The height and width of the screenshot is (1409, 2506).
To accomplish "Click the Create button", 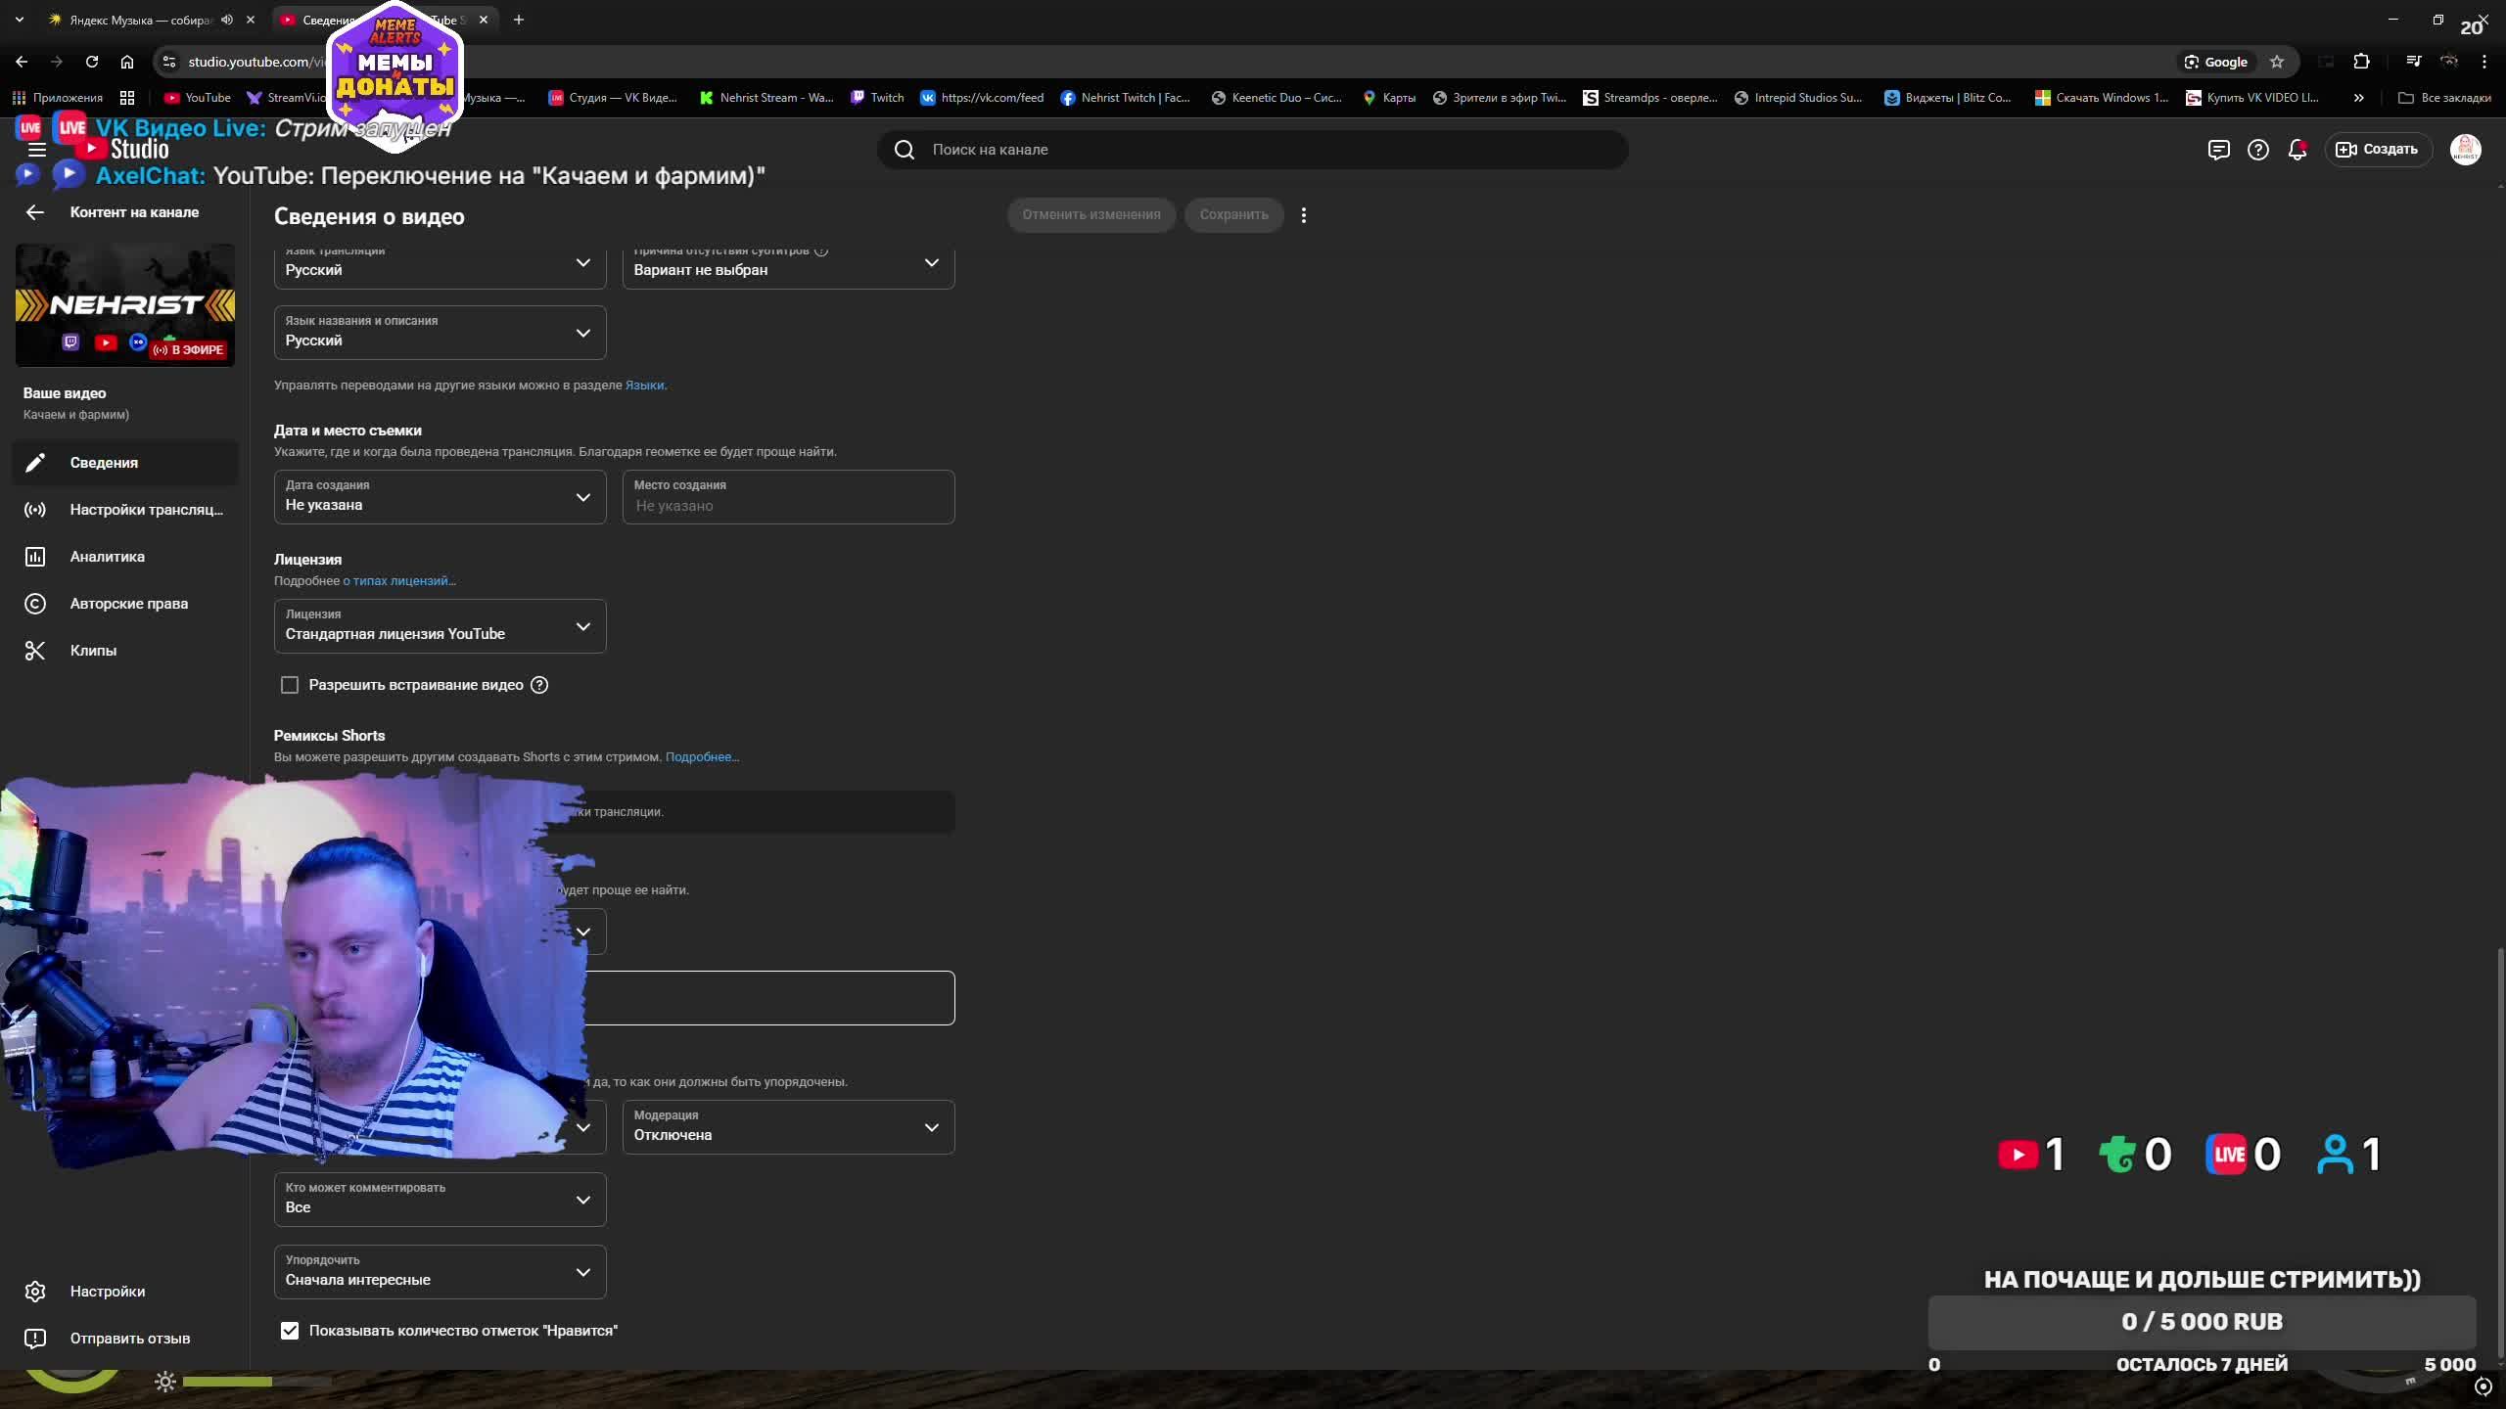I will (x=2378, y=150).
